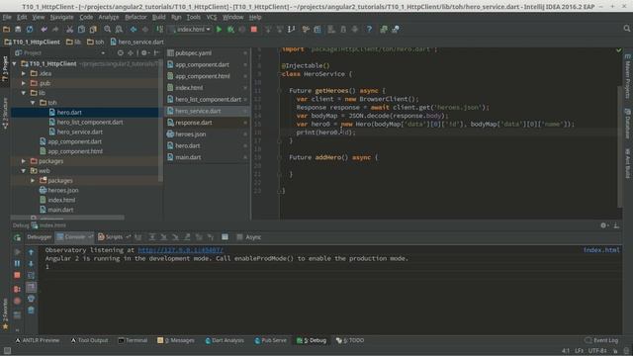633x356 pixels.
Task: Click the Debug panel gear settings icon
Action: pyautogui.click(x=603, y=225)
